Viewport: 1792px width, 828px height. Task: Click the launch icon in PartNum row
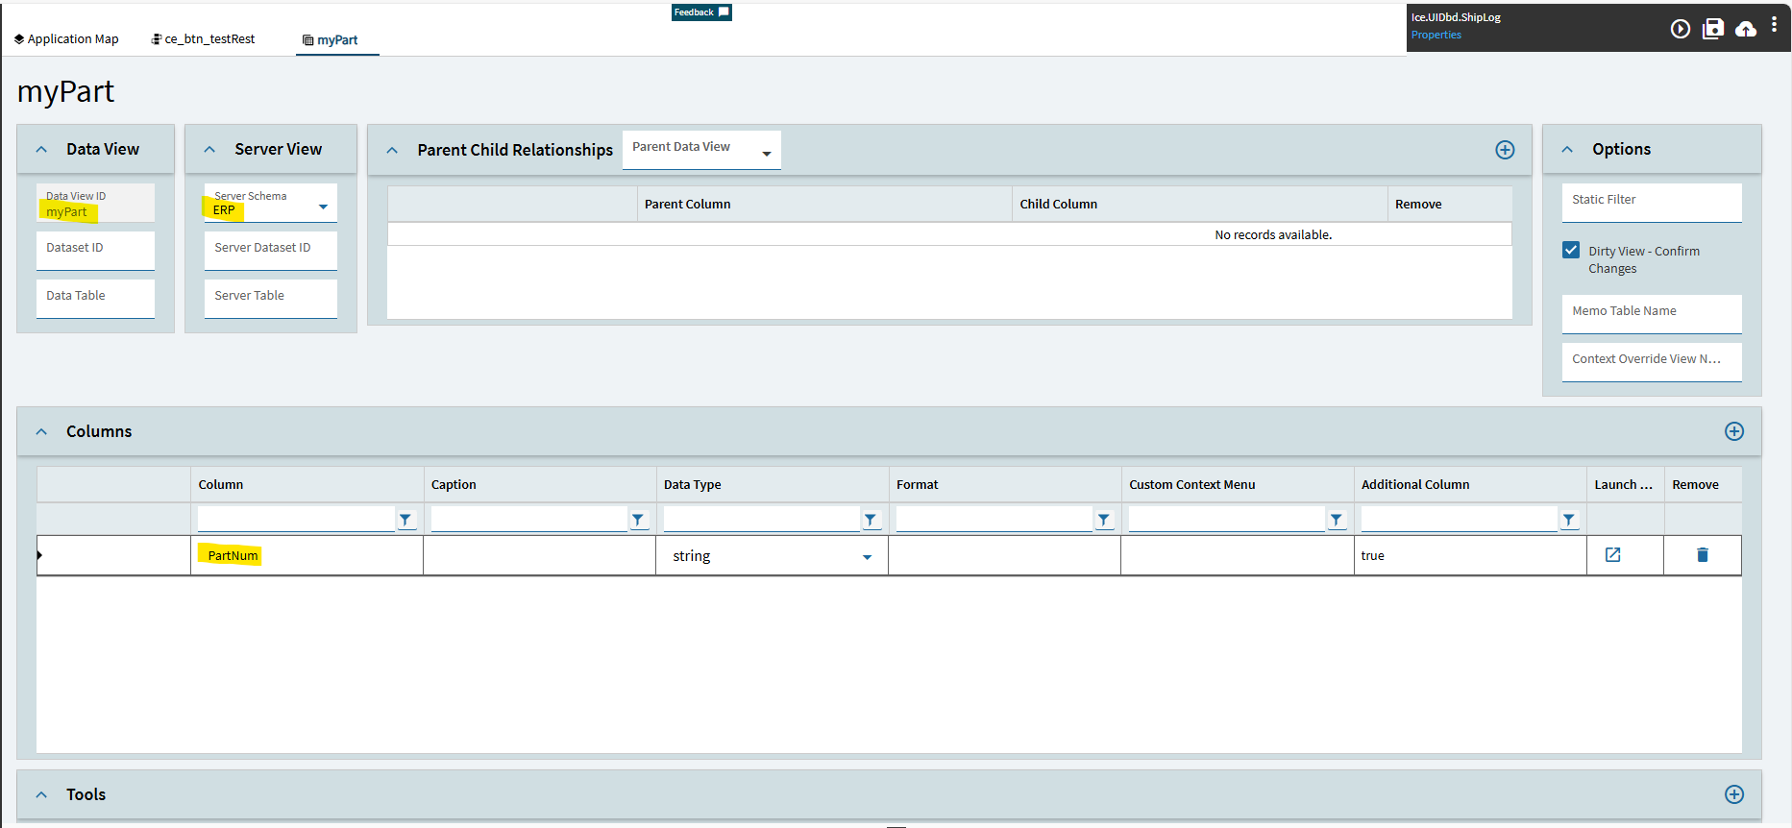(1613, 555)
